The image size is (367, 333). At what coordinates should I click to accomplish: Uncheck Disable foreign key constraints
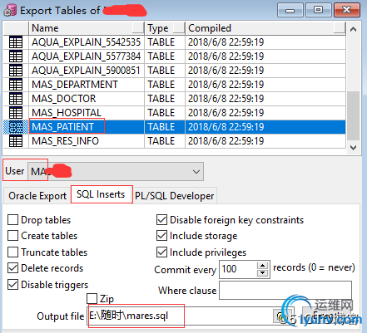pyautogui.click(x=161, y=220)
